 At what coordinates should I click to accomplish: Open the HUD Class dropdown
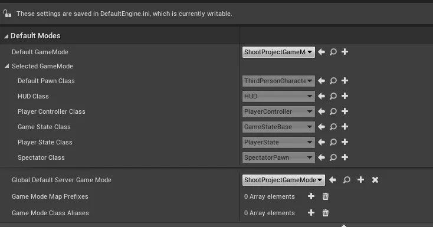(278, 96)
